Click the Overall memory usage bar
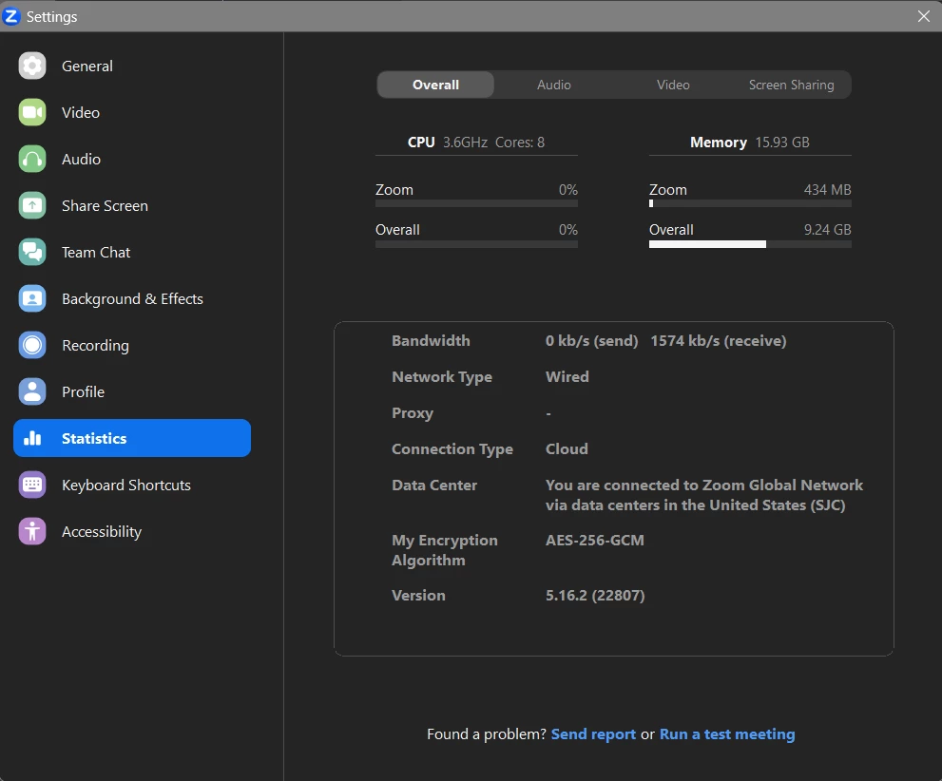Viewport: 942px width, 781px height. coord(750,244)
